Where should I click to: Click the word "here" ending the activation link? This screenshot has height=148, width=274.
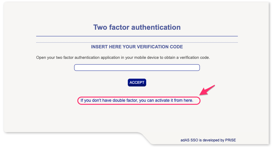click(188, 100)
